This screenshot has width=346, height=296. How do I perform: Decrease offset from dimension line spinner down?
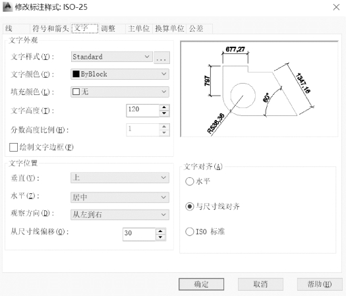(160, 237)
